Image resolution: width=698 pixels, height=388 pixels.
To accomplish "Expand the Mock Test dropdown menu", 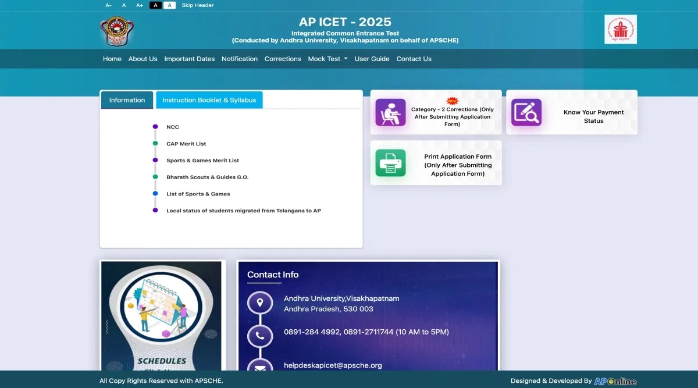I will coord(327,59).
